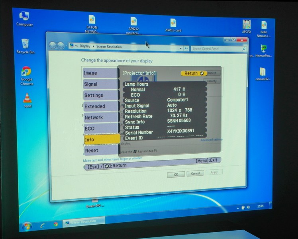
Task: Click the Detect button
Action: point(212,73)
